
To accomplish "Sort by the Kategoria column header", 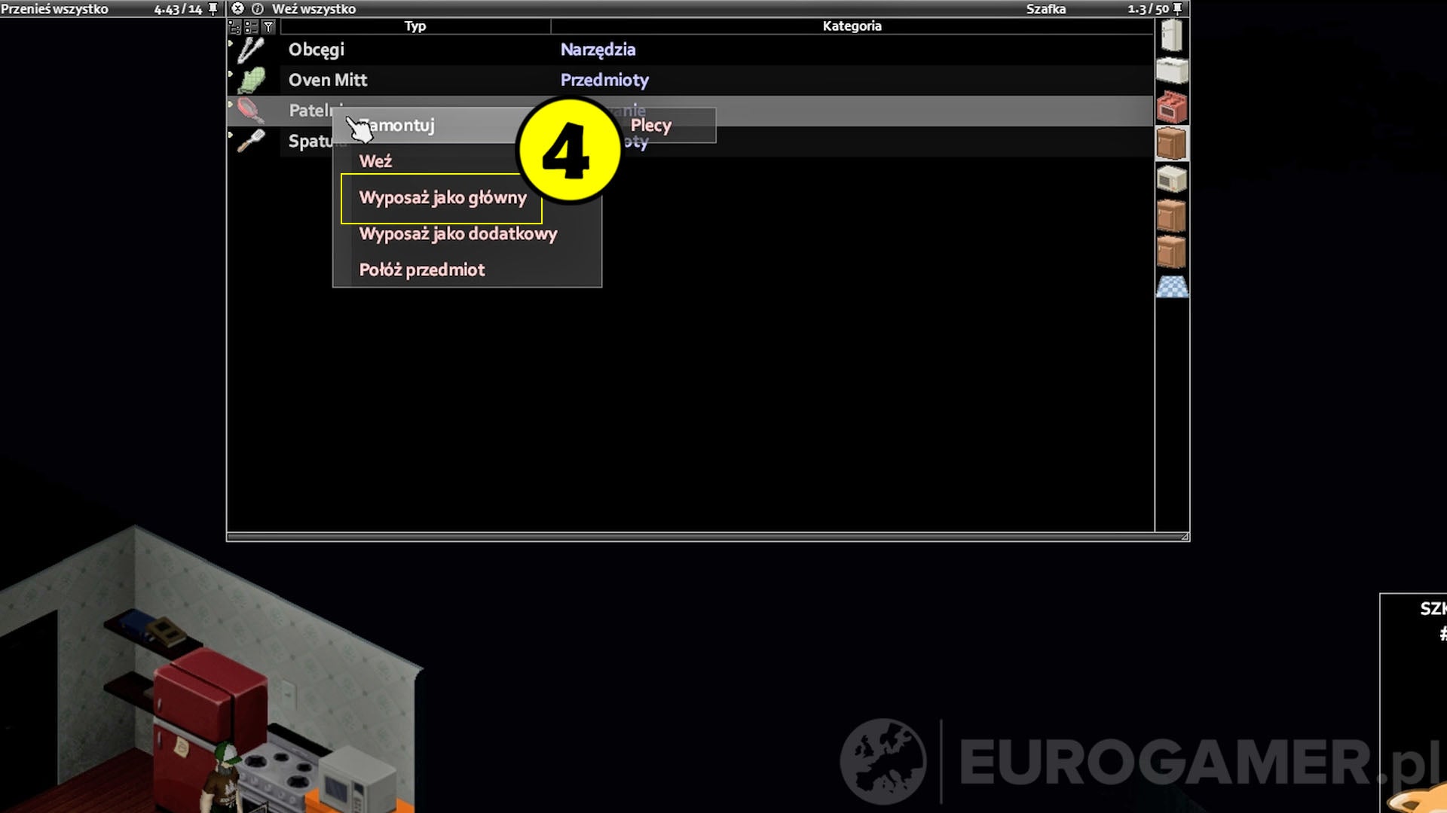I will [852, 26].
